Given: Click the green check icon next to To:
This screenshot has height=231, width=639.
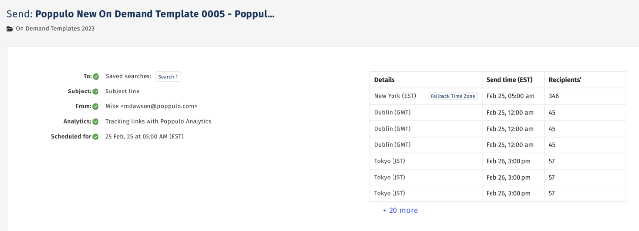Looking at the screenshot, I should tap(96, 77).
